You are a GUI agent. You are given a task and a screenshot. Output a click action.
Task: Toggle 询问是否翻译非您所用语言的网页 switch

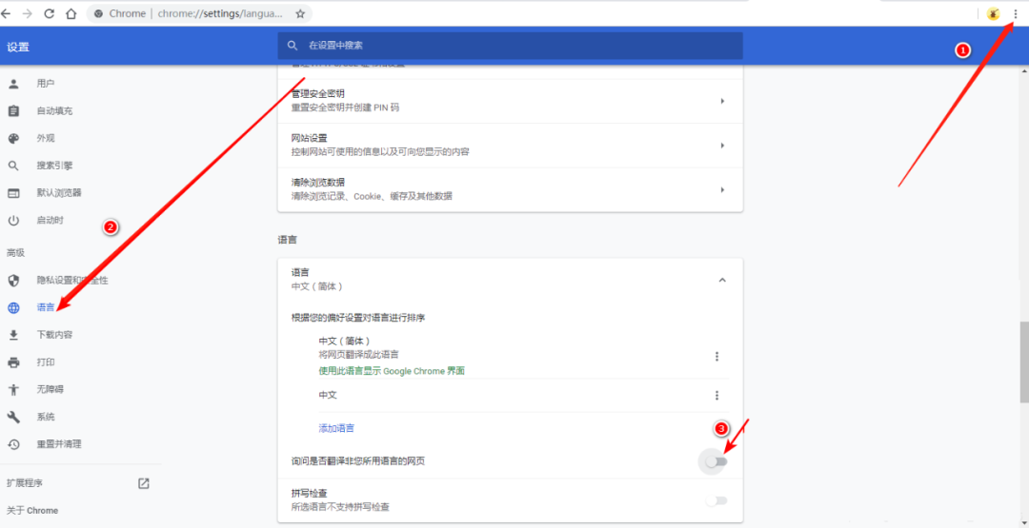click(716, 461)
